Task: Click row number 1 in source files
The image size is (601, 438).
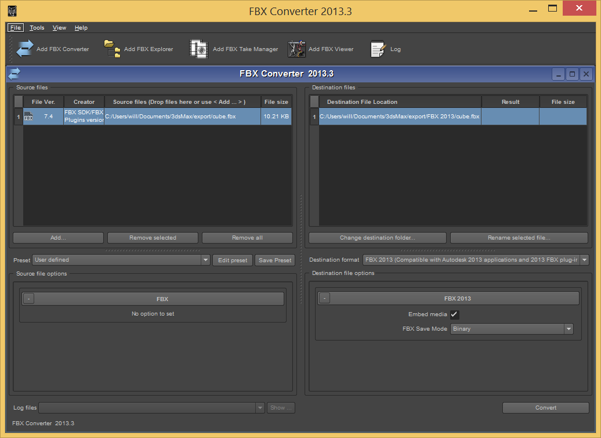Action: point(19,117)
